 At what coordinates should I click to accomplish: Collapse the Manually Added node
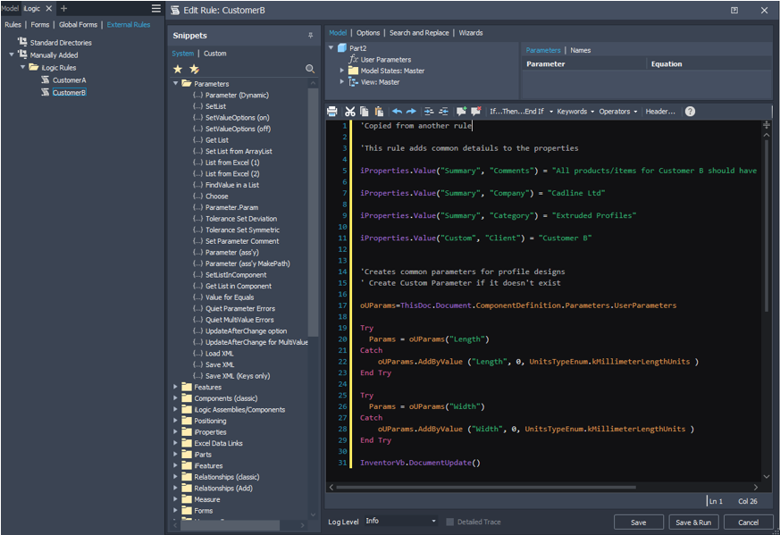[12, 54]
